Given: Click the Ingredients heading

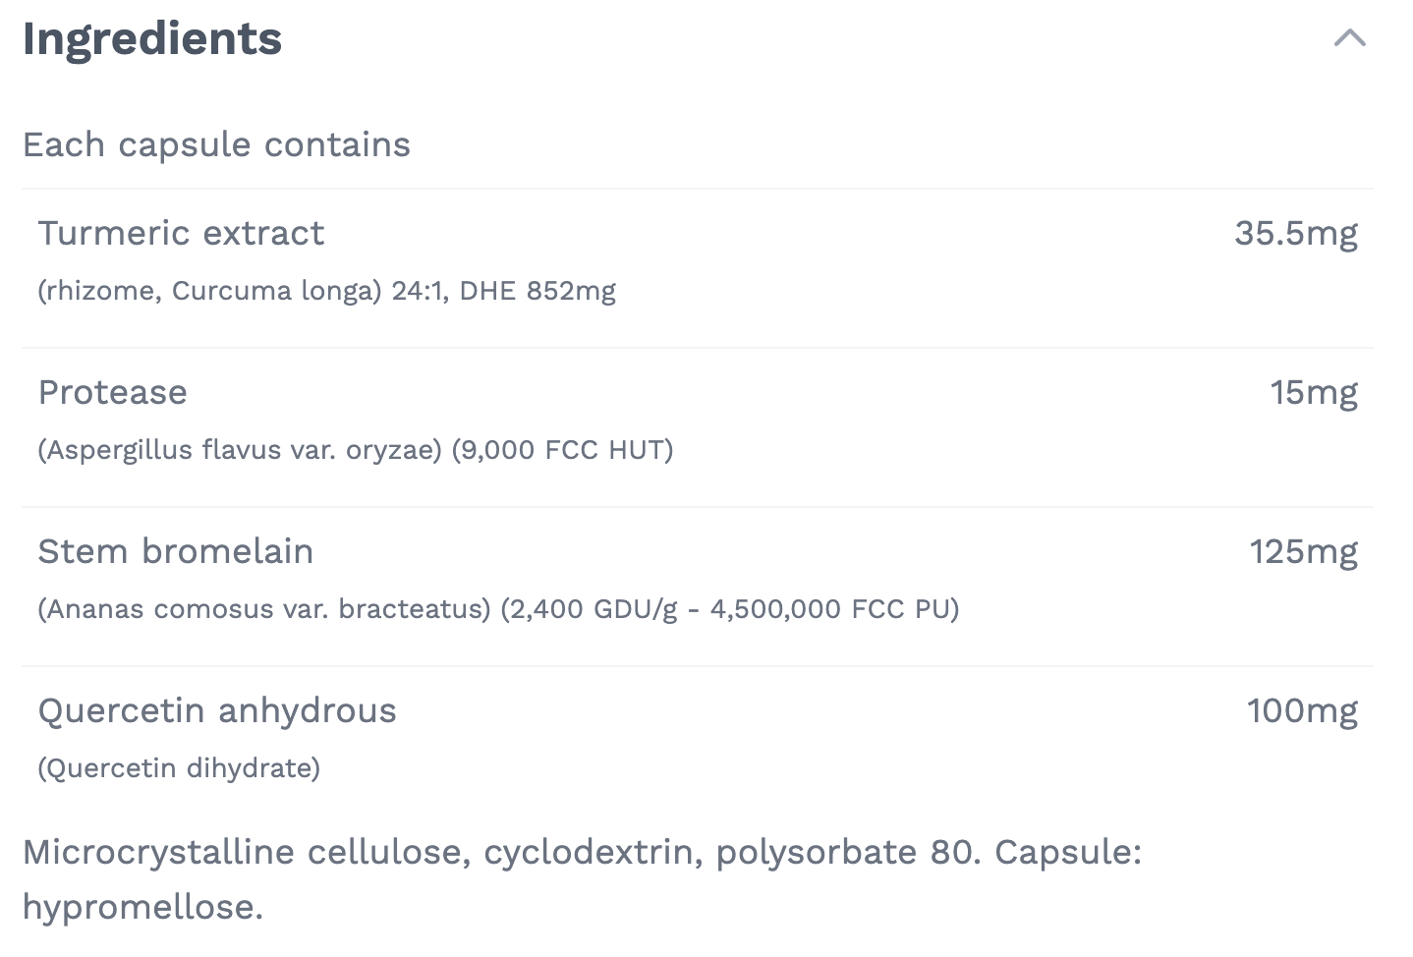Looking at the screenshot, I should [152, 39].
